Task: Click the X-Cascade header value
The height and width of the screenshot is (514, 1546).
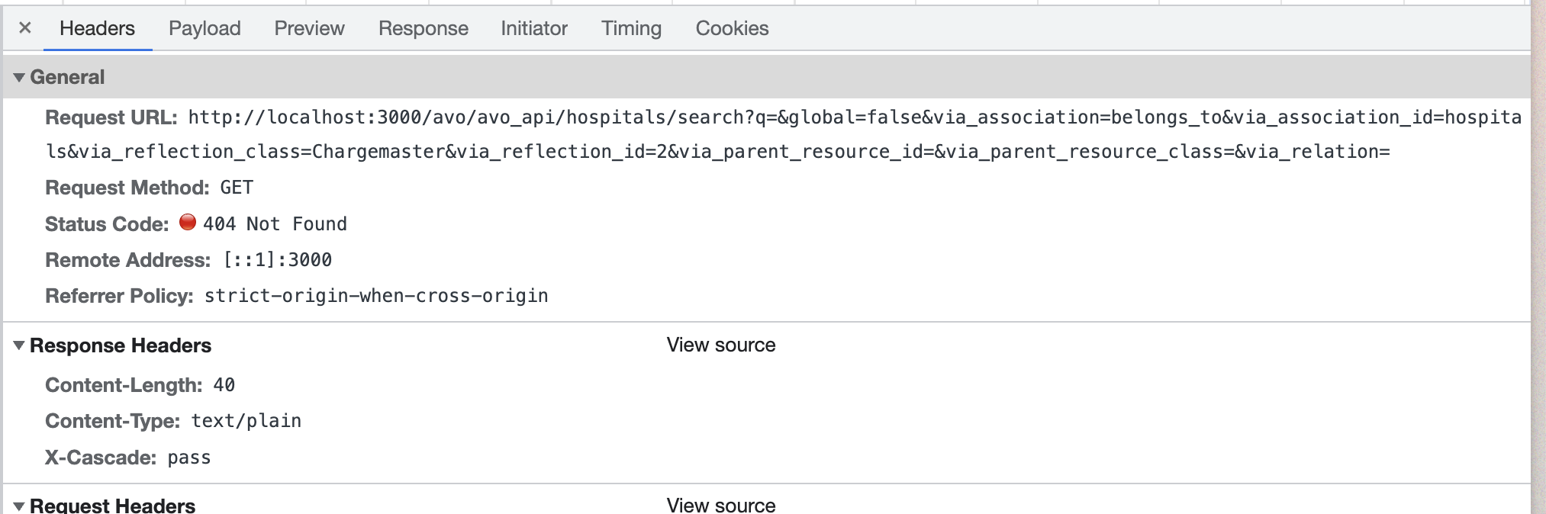Action: 189,457
